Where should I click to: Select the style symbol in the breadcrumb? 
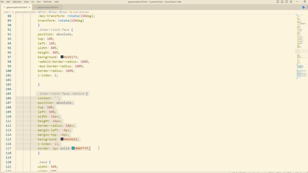point(63,12)
